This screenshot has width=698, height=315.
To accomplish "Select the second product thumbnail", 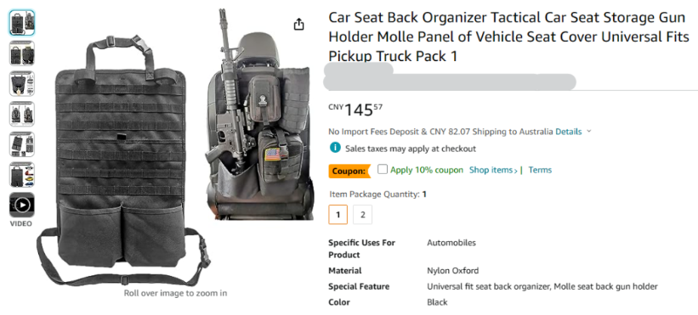I will point(22,53).
